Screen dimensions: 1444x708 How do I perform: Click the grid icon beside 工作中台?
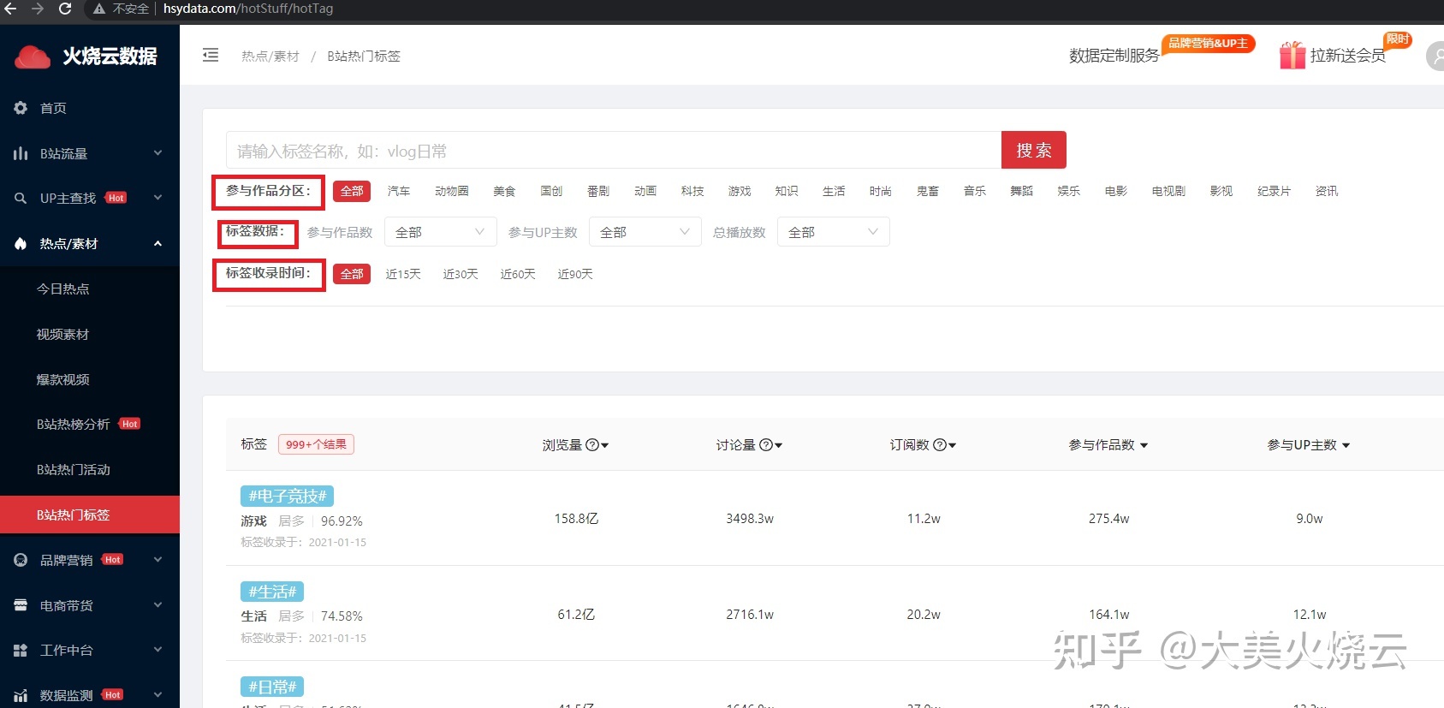click(21, 651)
